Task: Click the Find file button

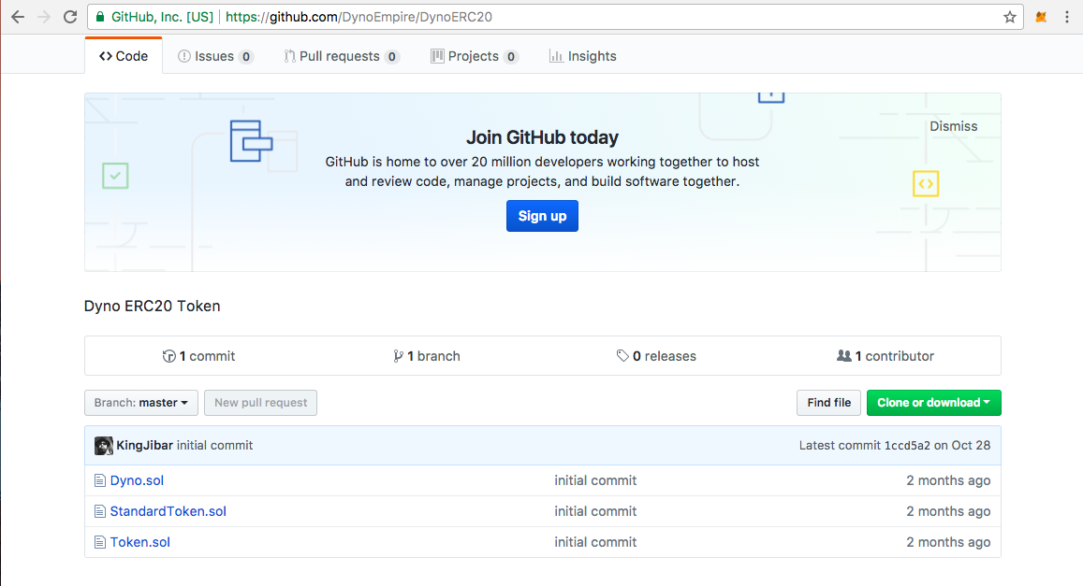Action: tap(828, 403)
